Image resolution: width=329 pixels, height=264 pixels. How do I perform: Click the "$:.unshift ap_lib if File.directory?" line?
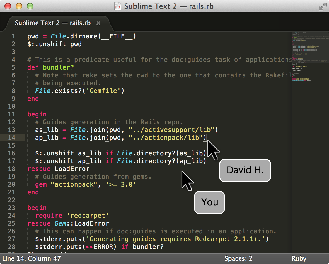[x=121, y=161]
